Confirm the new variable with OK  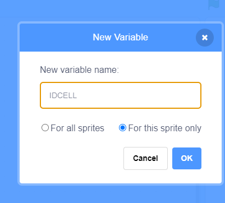pyautogui.click(x=187, y=158)
